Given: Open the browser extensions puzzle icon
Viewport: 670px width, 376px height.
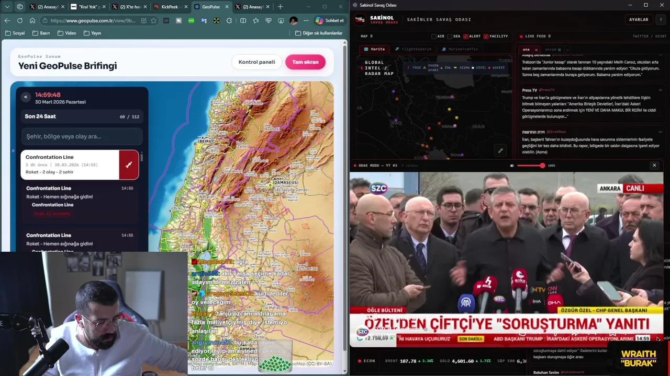Looking at the screenshot, I should tap(229, 20).
